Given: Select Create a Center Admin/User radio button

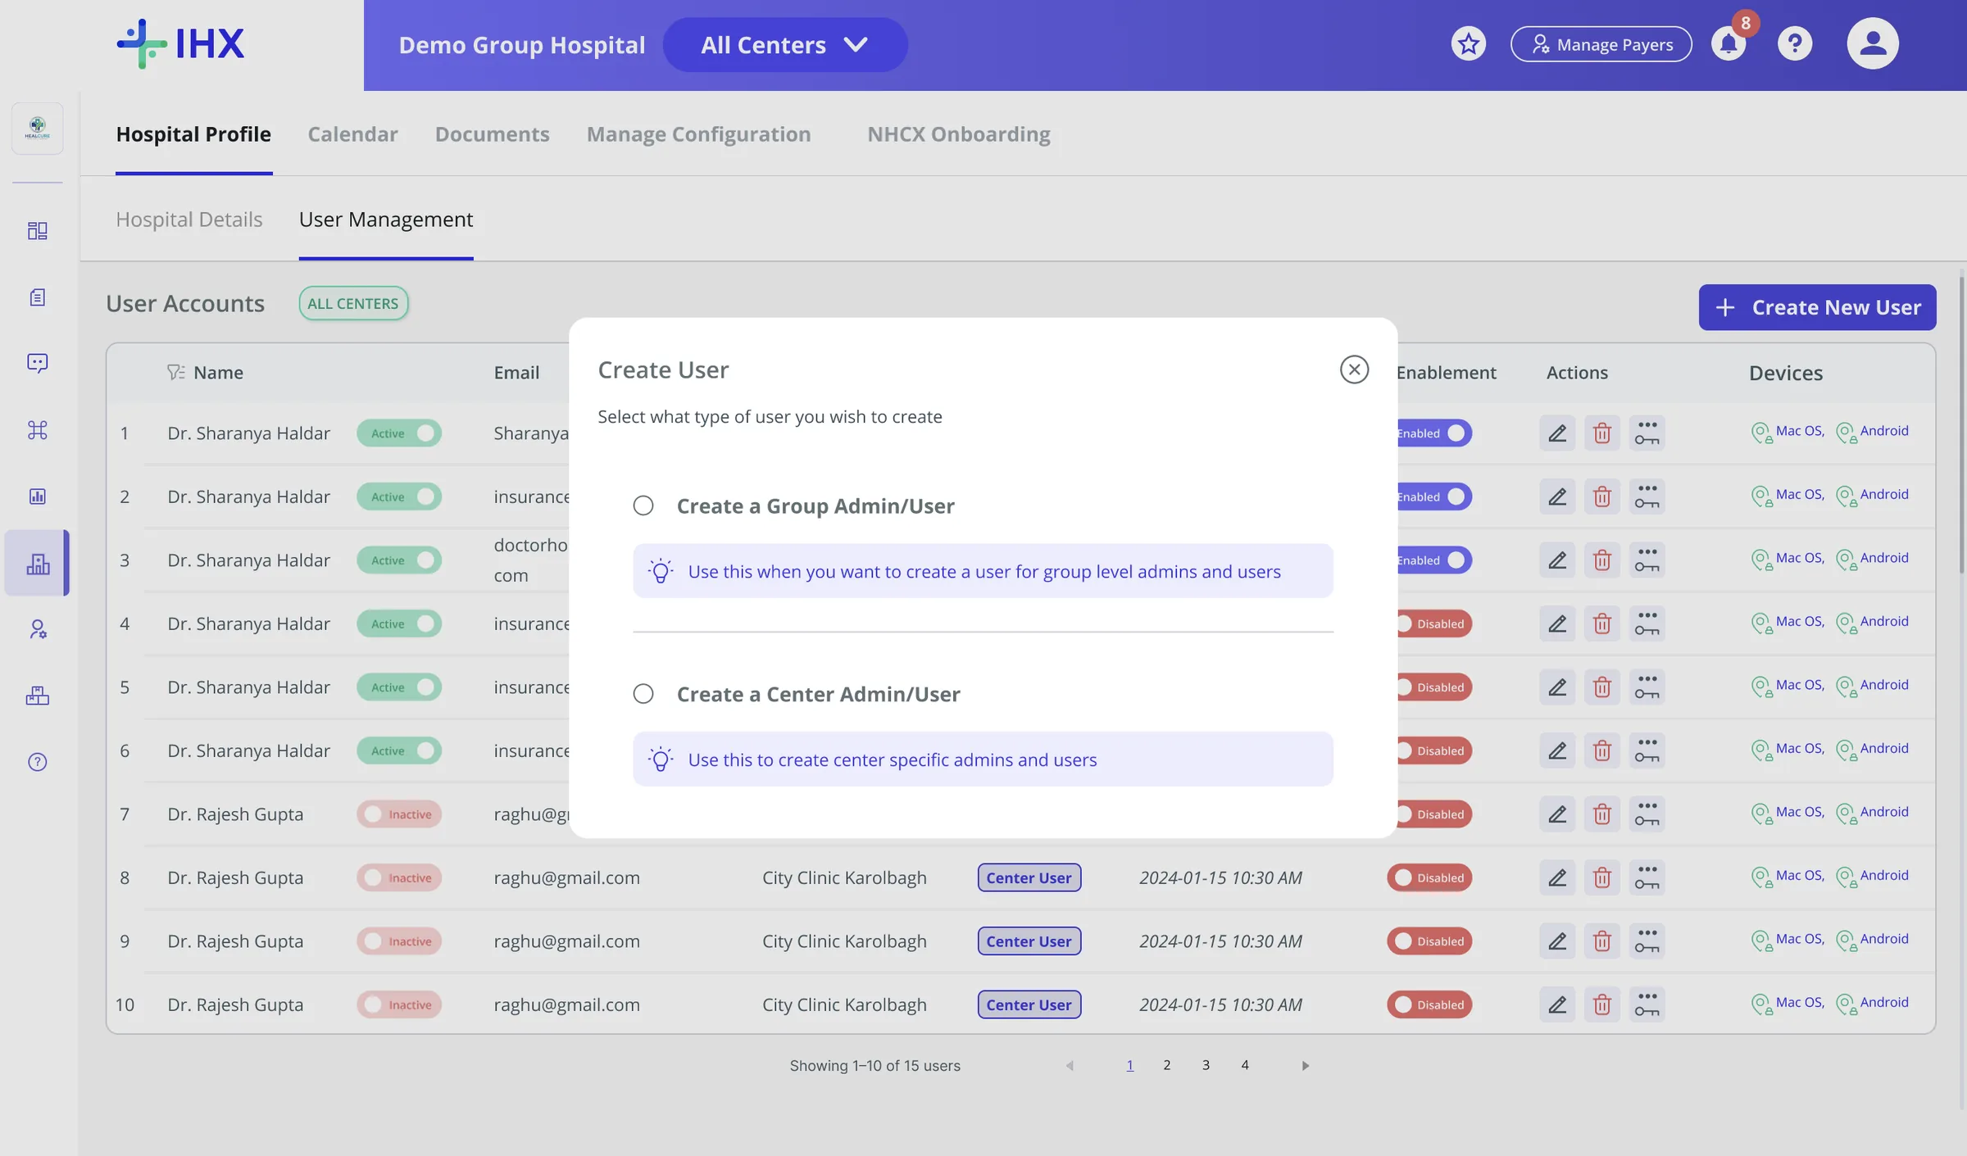Looking at the screenshot, I should point(643,694).
